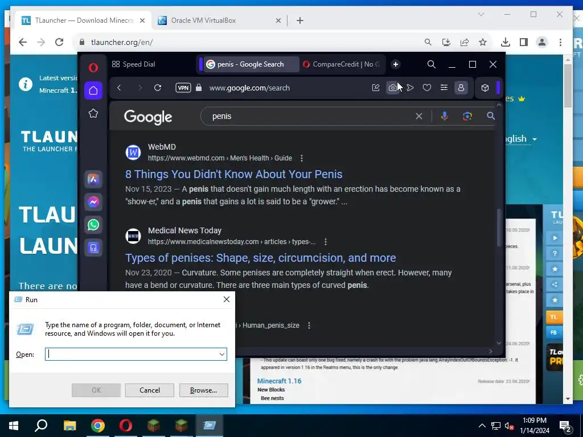Open Opera bookmarks star in sidebar
Viewport: 583px width, 437px height.
tap(93, 113)
